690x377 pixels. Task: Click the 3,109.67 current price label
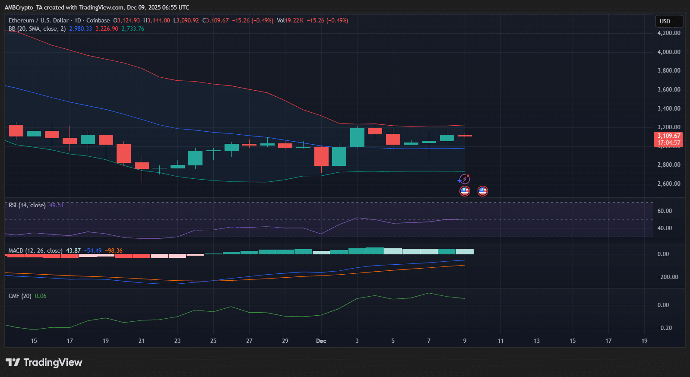click(668, 136)
